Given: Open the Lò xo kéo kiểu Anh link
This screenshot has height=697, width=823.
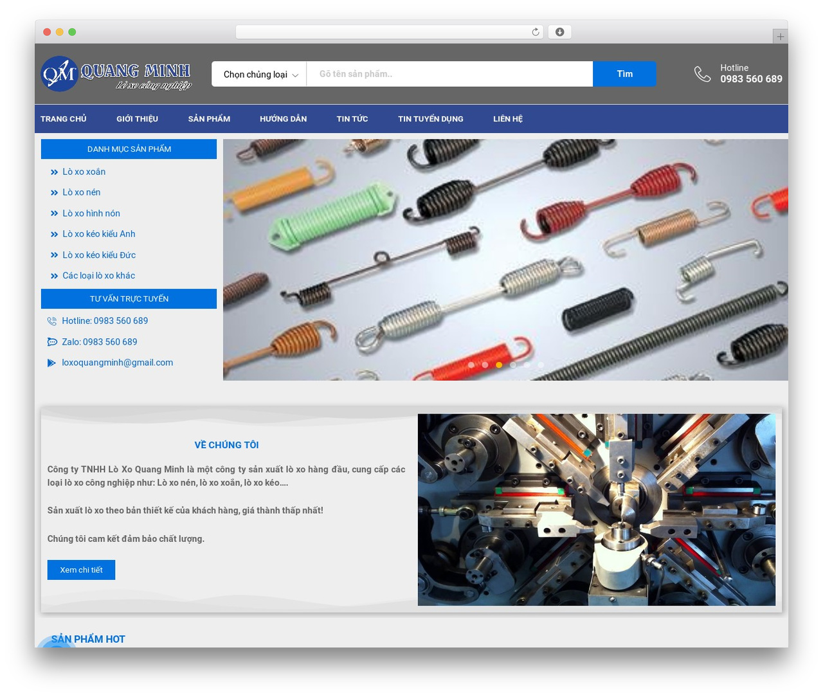Looking at the screenshot, I should pyautogui.click(x=99, y=234).
